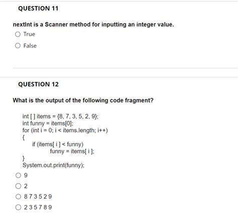Screen dimensions: 238x221
Task: Click the 'False' answer label text
Action: click(x=30, y=46)
